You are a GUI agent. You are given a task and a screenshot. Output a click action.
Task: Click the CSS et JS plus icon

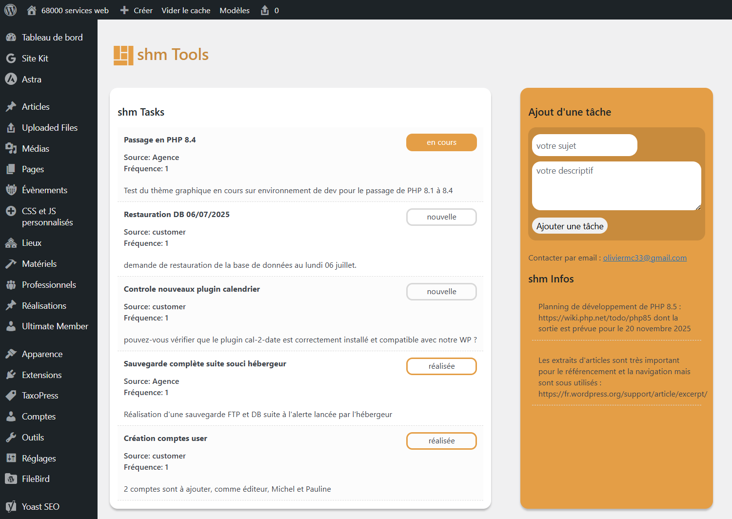coord(11,211)
